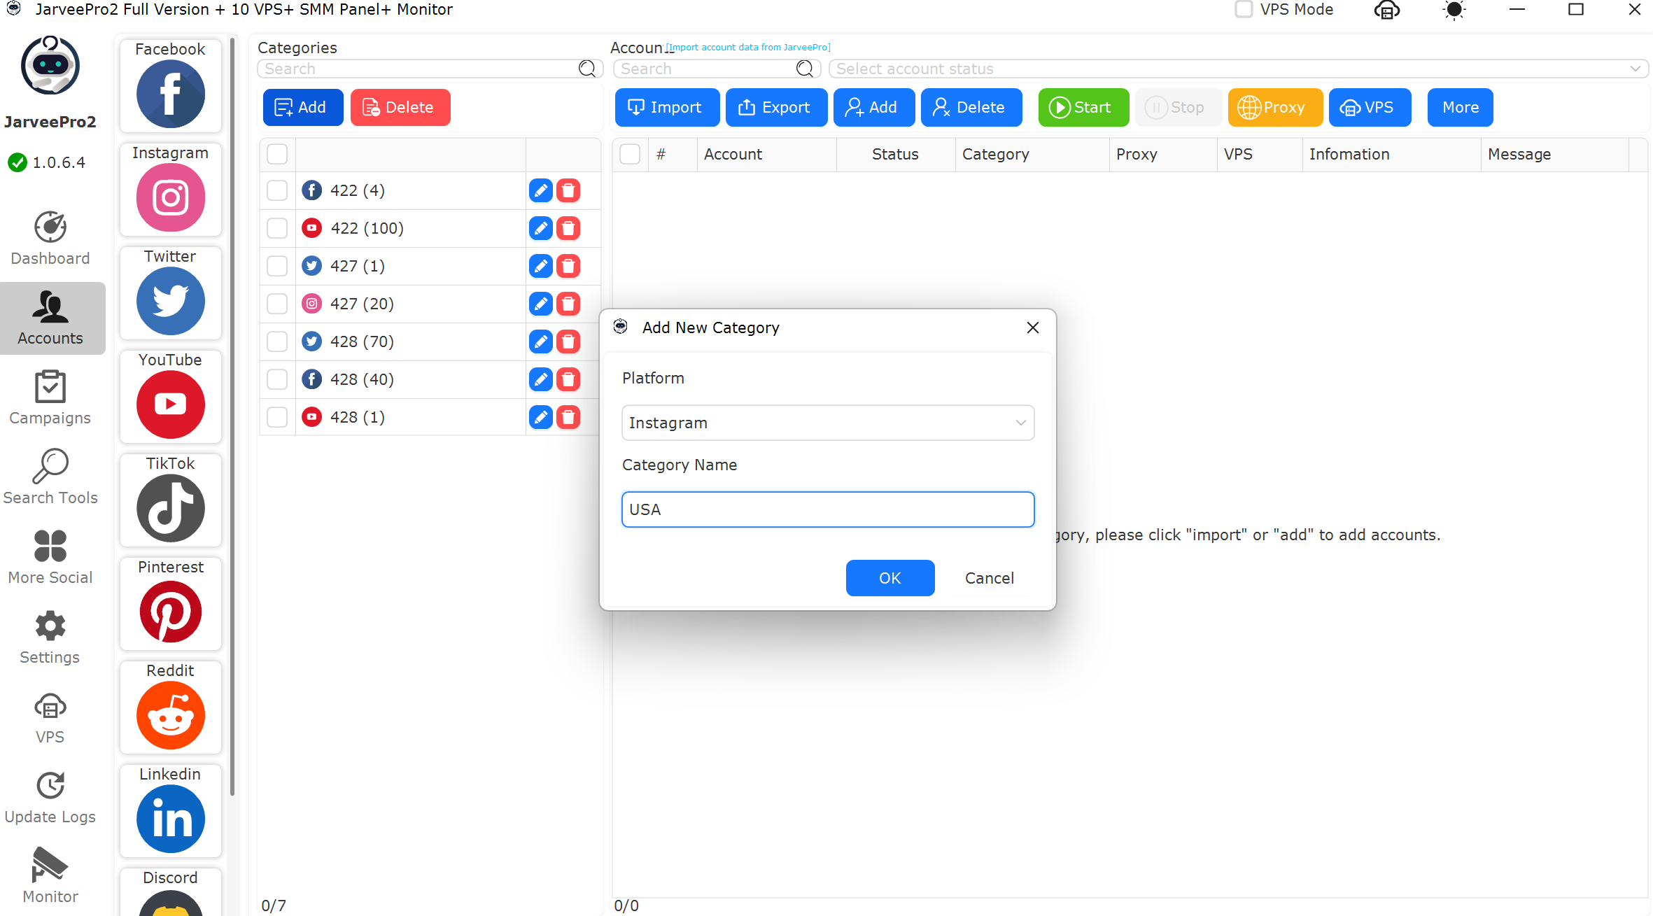Click the VPS cloud icon in title bar

coord(1386,10)
